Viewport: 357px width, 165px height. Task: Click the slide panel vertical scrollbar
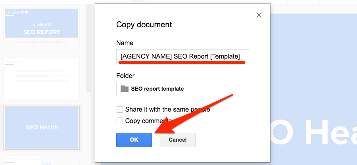click(88, 48)
